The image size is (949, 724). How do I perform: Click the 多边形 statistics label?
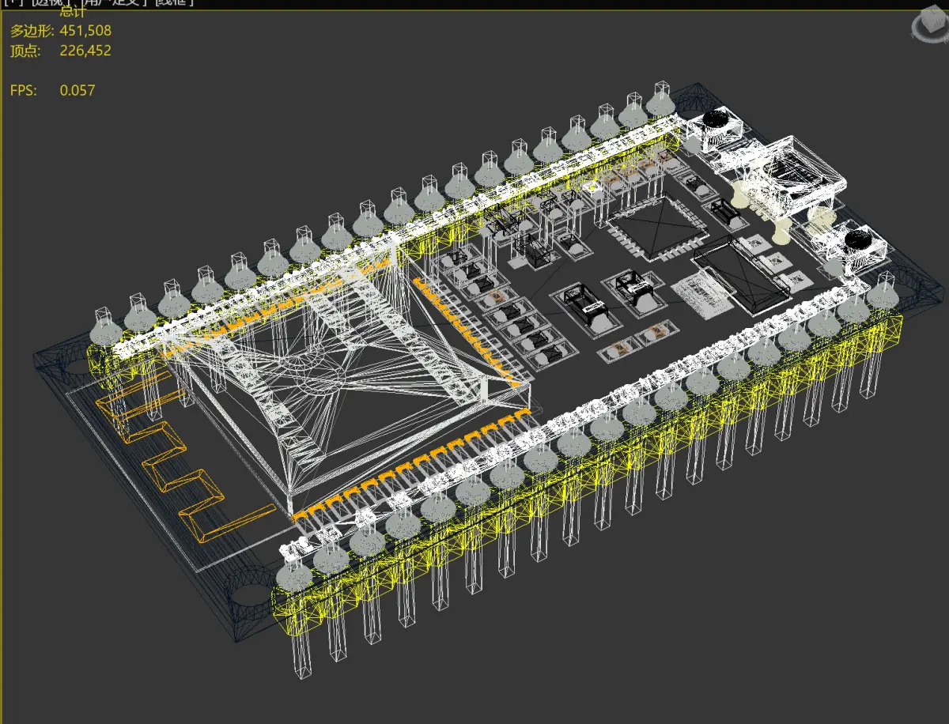(32, 31)
